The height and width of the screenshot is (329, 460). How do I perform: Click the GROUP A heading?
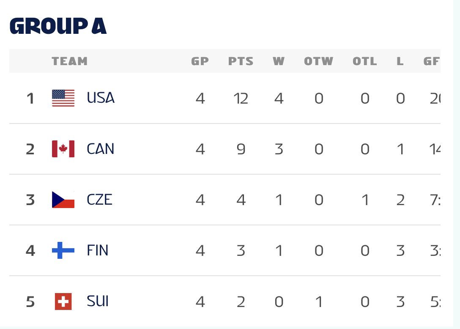(58, 26)
